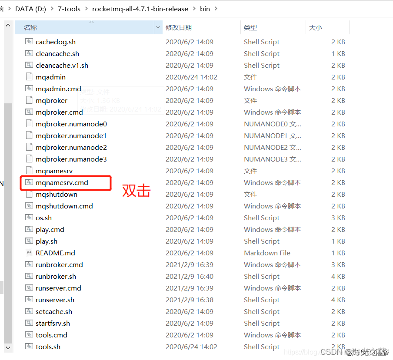
Task: Click the blank icon of the 'mqadmin' file (type 文件)
Action: [x=29, y=76]
